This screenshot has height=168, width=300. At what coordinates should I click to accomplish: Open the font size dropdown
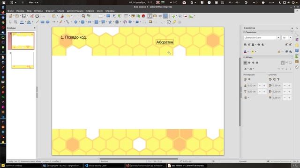[291, 38]
